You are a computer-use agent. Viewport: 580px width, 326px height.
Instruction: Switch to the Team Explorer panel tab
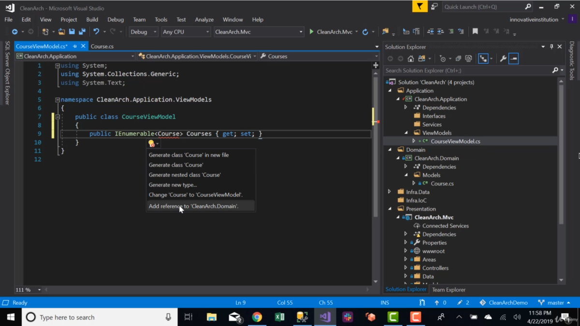point(449,290)
